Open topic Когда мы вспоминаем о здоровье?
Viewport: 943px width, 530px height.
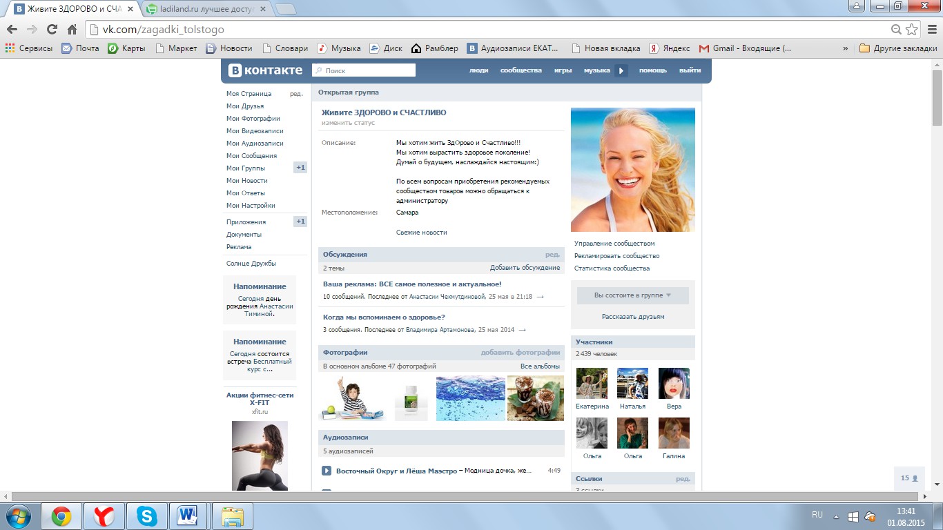[x=384, y=317]
